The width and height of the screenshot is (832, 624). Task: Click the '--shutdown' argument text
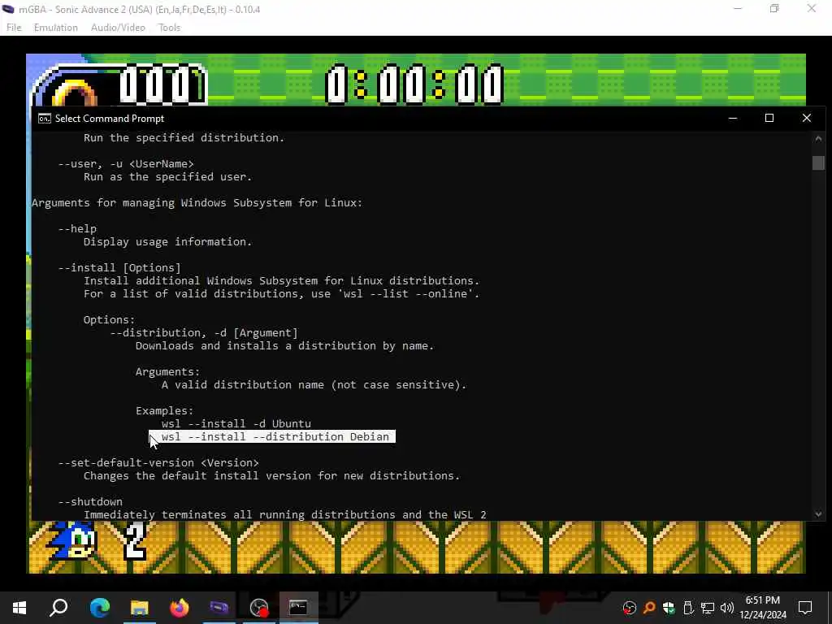tap(90, 502)
